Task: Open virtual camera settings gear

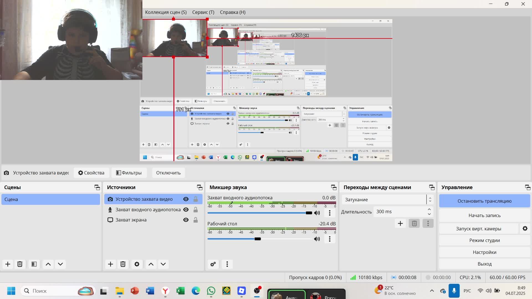Action: [525, 229]
